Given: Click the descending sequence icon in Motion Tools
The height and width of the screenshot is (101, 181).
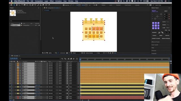Looking at the screenshot, I should 162,33.
